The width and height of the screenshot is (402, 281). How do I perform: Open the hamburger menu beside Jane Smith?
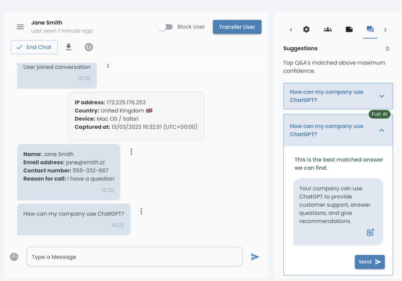(20, 27)
